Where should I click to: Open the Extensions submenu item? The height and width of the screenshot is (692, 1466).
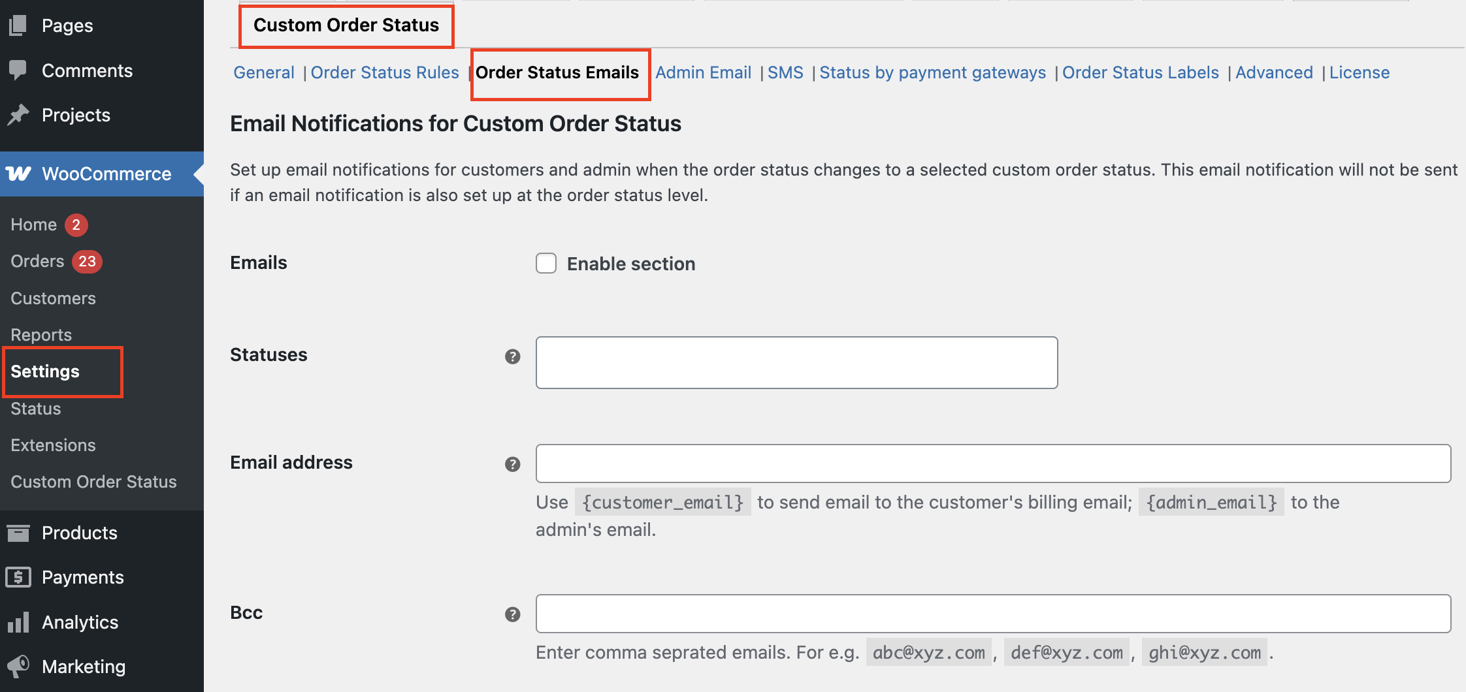[x=54, y=445]
